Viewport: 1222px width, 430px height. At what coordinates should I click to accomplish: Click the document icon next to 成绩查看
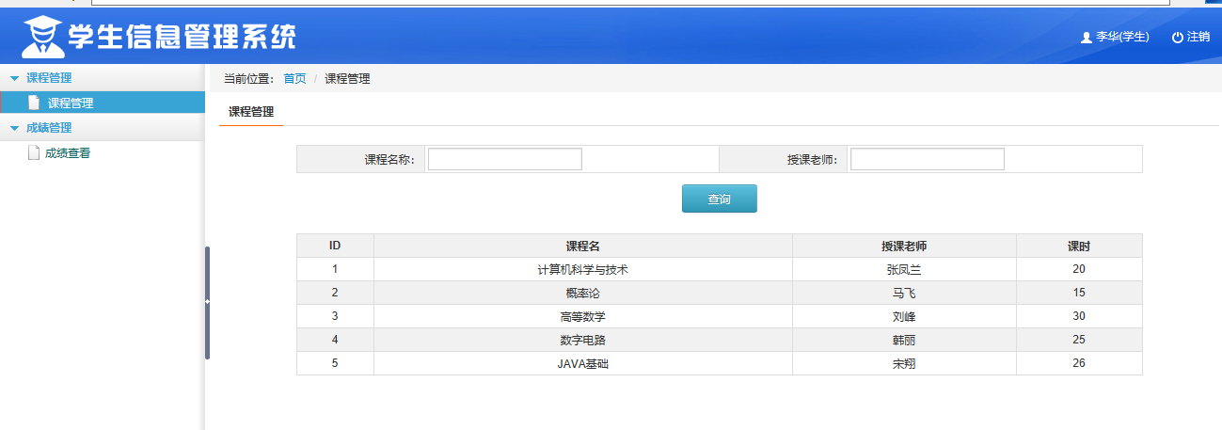34,153
